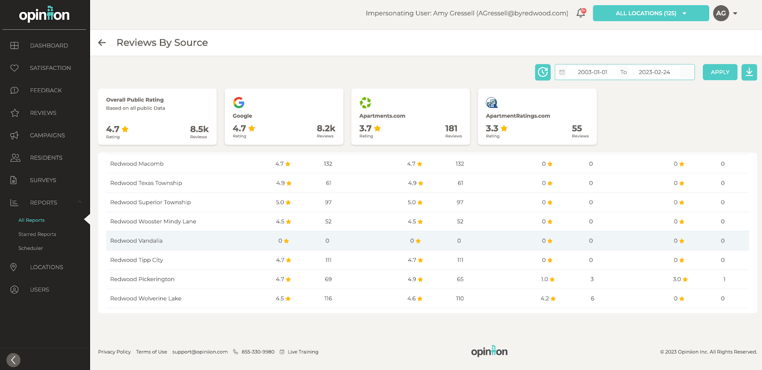Select Starred Reports in the submenu
The image size is (762, 370).
(37, 234)
